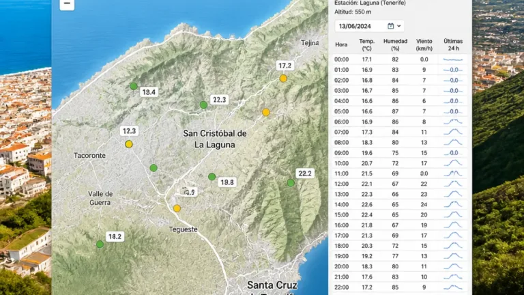Select unlabeled yellow marker below 17.2
Screen dimensions: 524x295
click(x=266, y=113)
